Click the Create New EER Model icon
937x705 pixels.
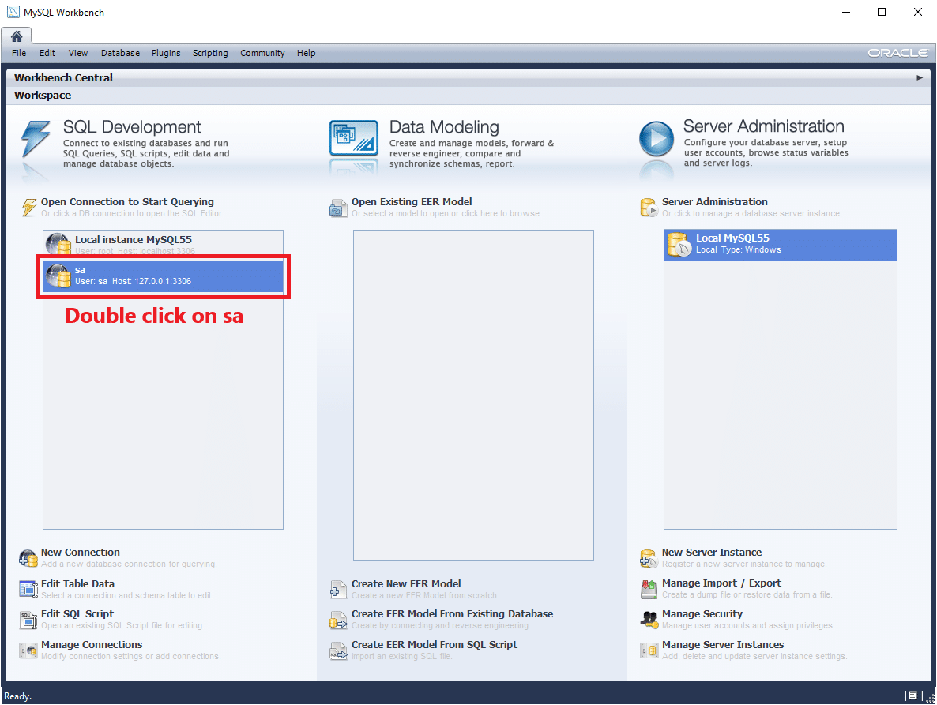(x=338, y=590)
